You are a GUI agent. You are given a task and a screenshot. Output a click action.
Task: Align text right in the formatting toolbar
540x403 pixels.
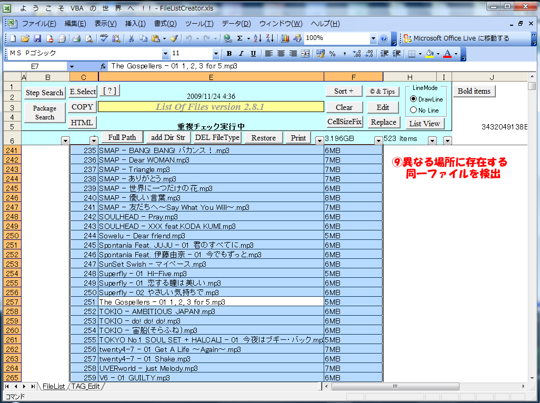tap(293, 53)
